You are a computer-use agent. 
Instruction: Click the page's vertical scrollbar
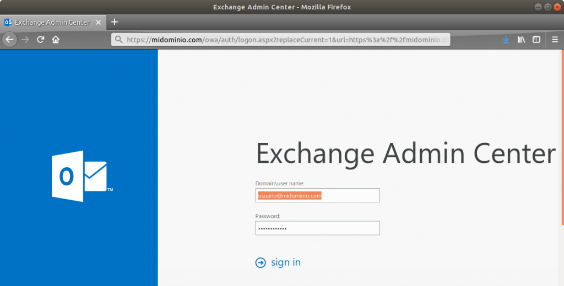[562, 137]
